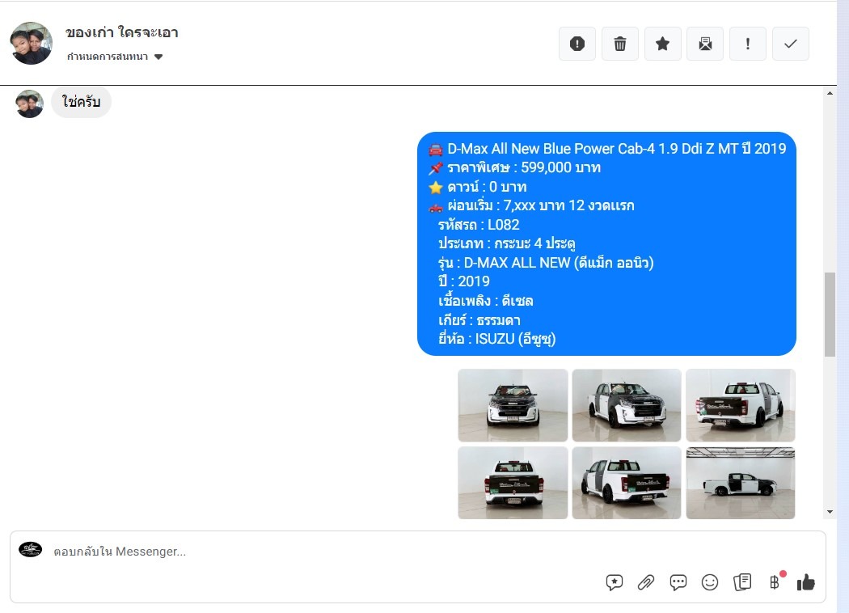Screen dimensions: 849x613
Task: Click page avatar beside reply box
Action: pyautogui.click(x=31, y=550)
